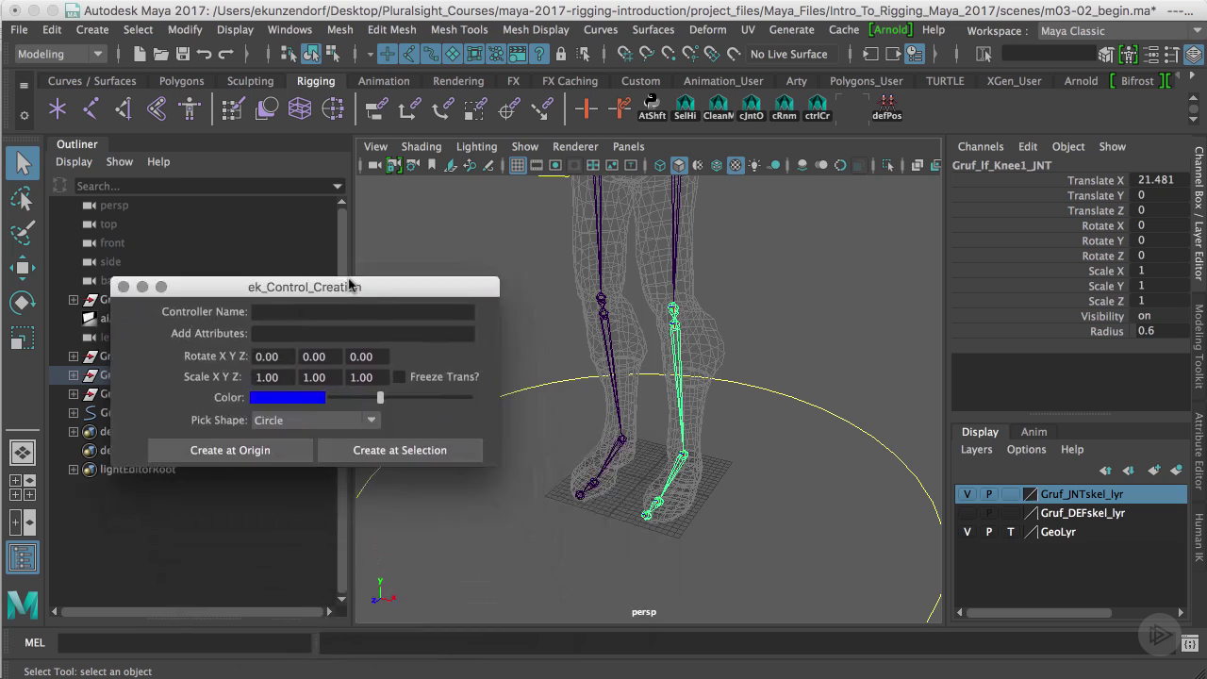Expand the selected Outliner group node
1207x679 pixels.
coord(74,374)
